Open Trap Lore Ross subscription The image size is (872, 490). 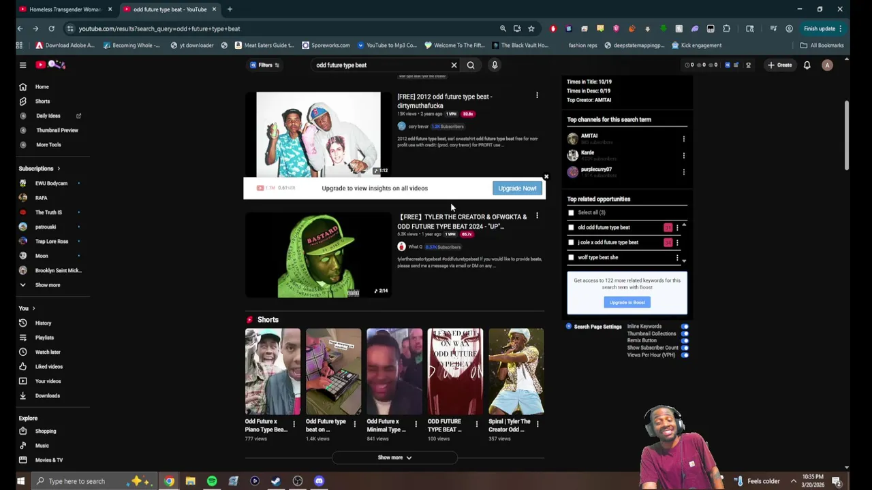pos(53,242)
